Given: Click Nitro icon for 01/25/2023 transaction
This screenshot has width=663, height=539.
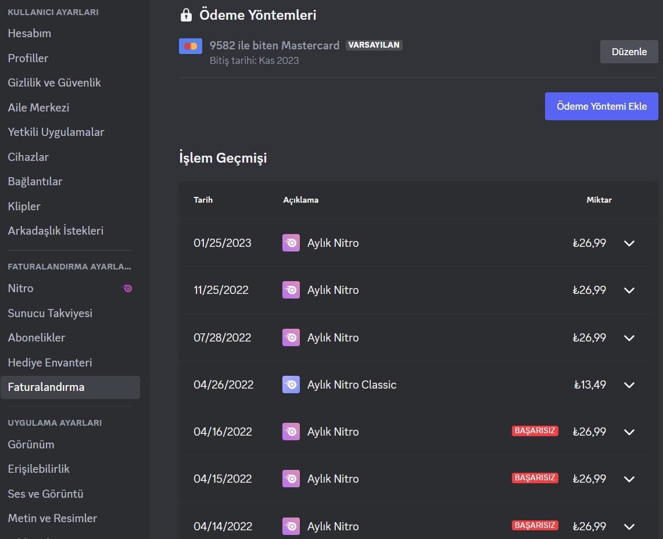Looking at the screenshot, I should point(291,243).
